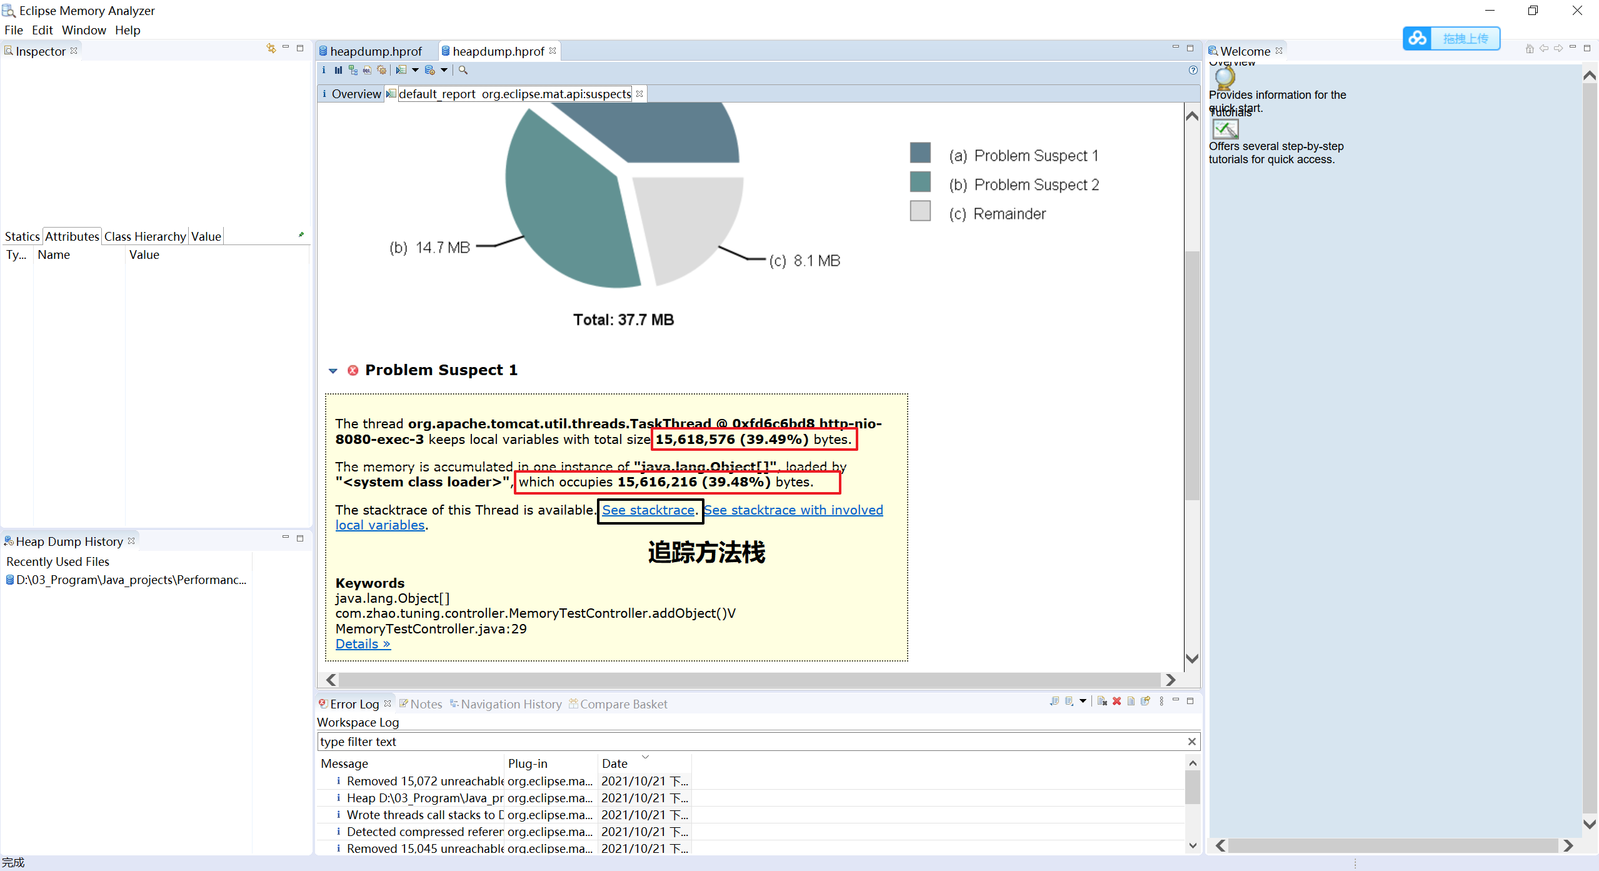Open the heap dump Overview info icon
This screenshot has width=1599, height=871.
[324, 70]
